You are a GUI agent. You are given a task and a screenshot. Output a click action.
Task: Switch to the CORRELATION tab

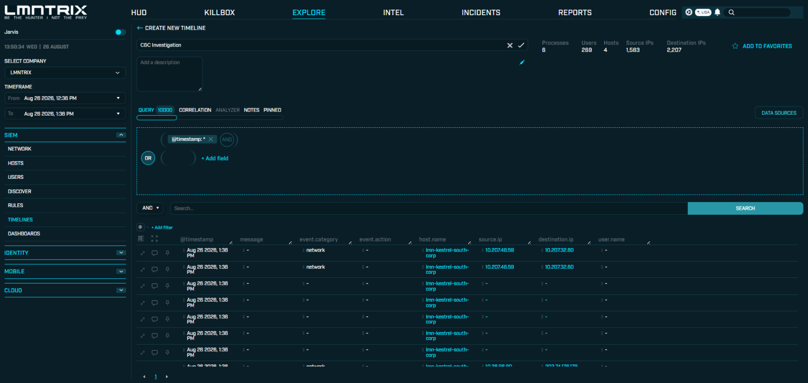pos(195,110)
